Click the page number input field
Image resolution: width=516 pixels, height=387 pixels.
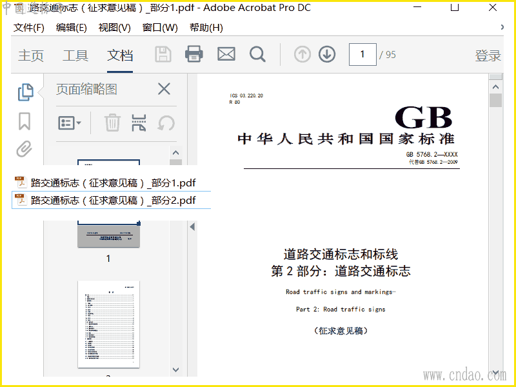[362, 54]
